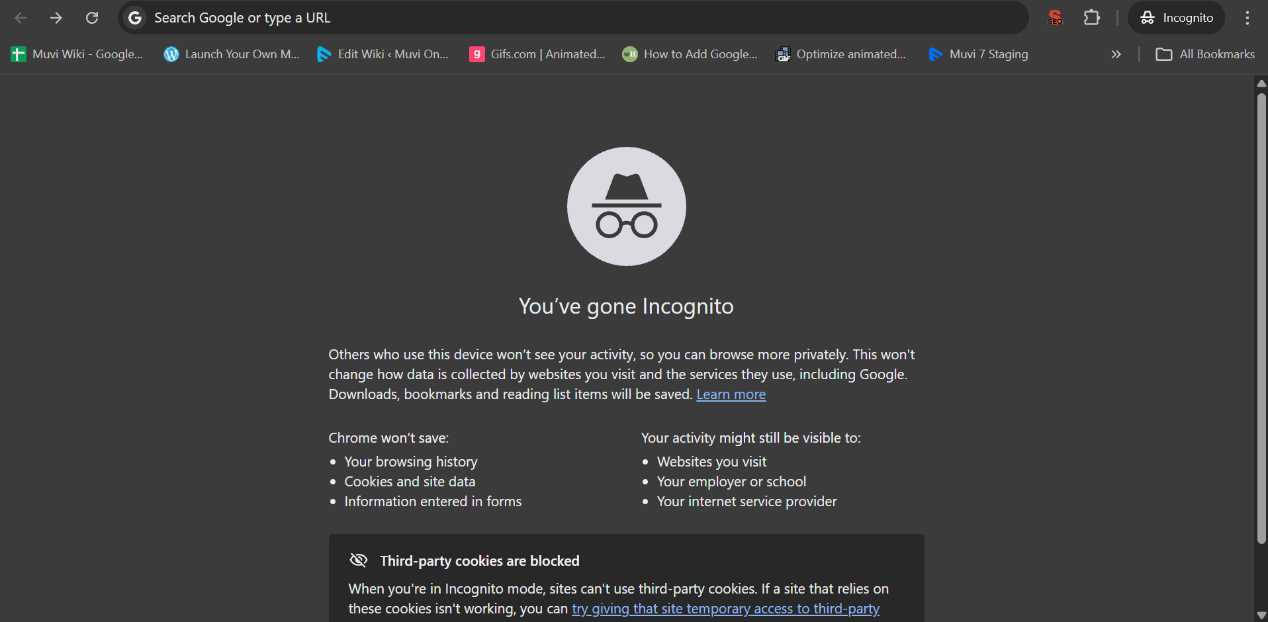Follow the Learn more link
Viewport: 1268px width, 622px height.
731,394
